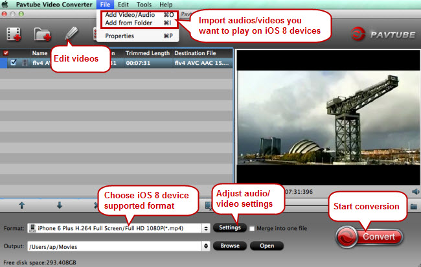This screenshot has height=267, width=421.
Task: Enable Merge into one file
Action: [x=251, y=229]
